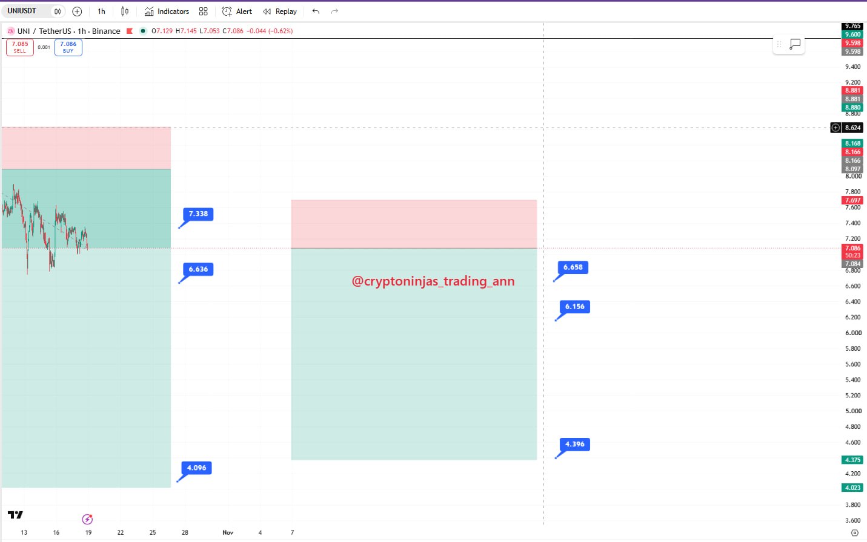Open the indicator templates grid icon
Image resolution: width=867 pixels, height=542 pixels.
[x=204, y=11]
